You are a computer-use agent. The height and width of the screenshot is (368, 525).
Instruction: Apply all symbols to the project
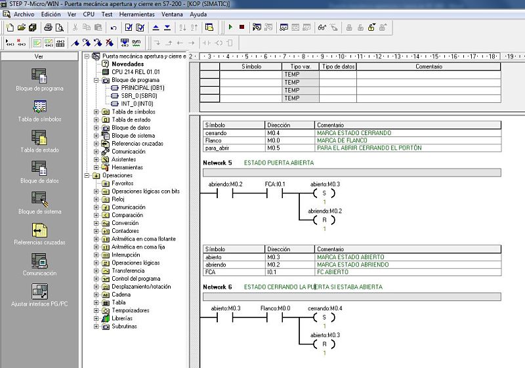[125, 43]
